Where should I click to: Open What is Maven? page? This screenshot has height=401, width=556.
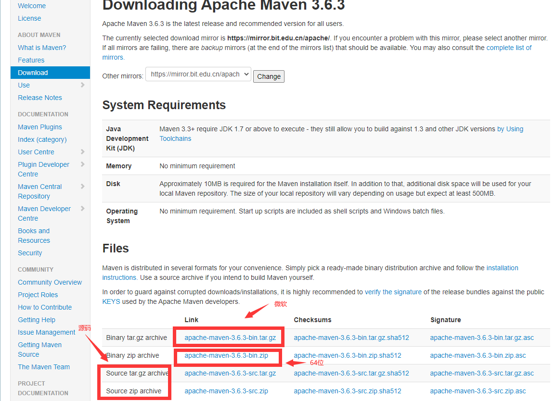coord(42,48)
